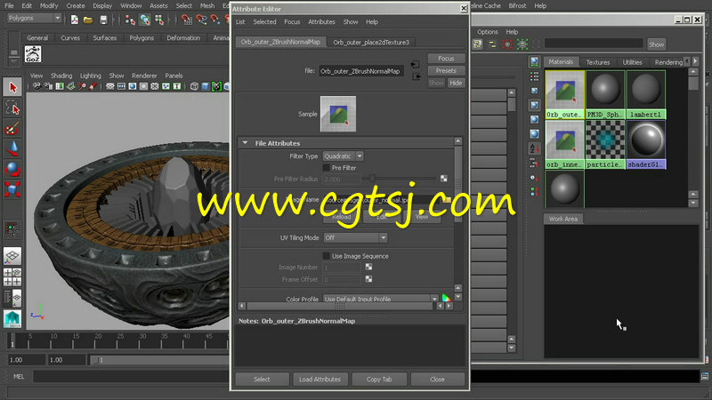Open the Polygons menu set dropdown
Screen dimensions: 712x400
point(34,18)
